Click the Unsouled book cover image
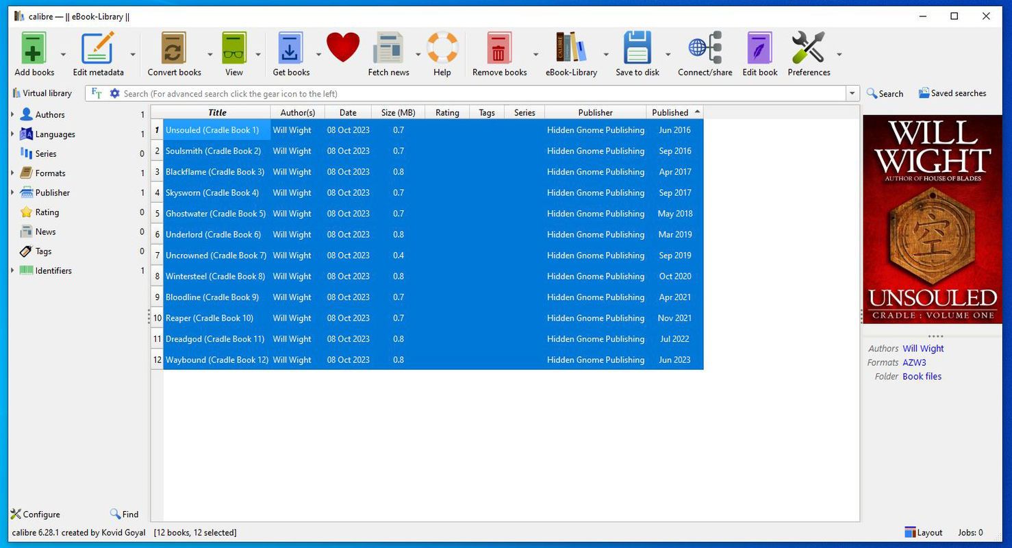Viewport: 1012px width, 548px height. (932, 219)
